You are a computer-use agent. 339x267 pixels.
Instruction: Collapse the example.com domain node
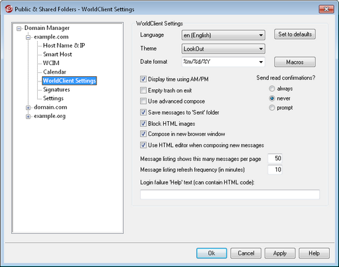point(28,37)
